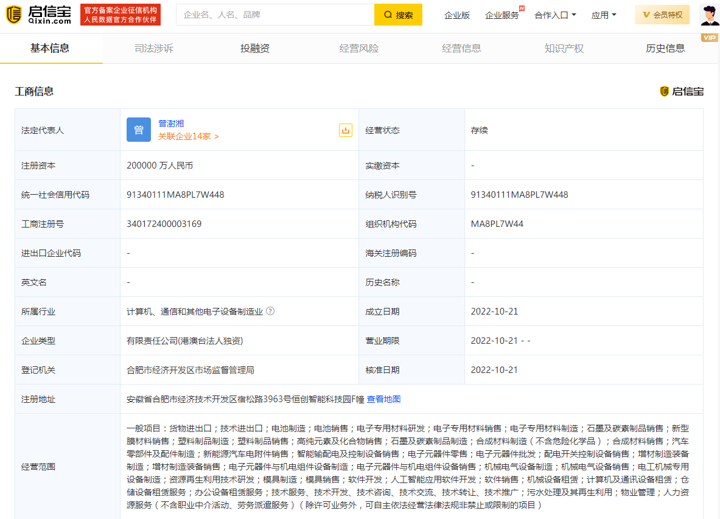
Task: Click the VIP badge under avatar
Action: (710, 38)
